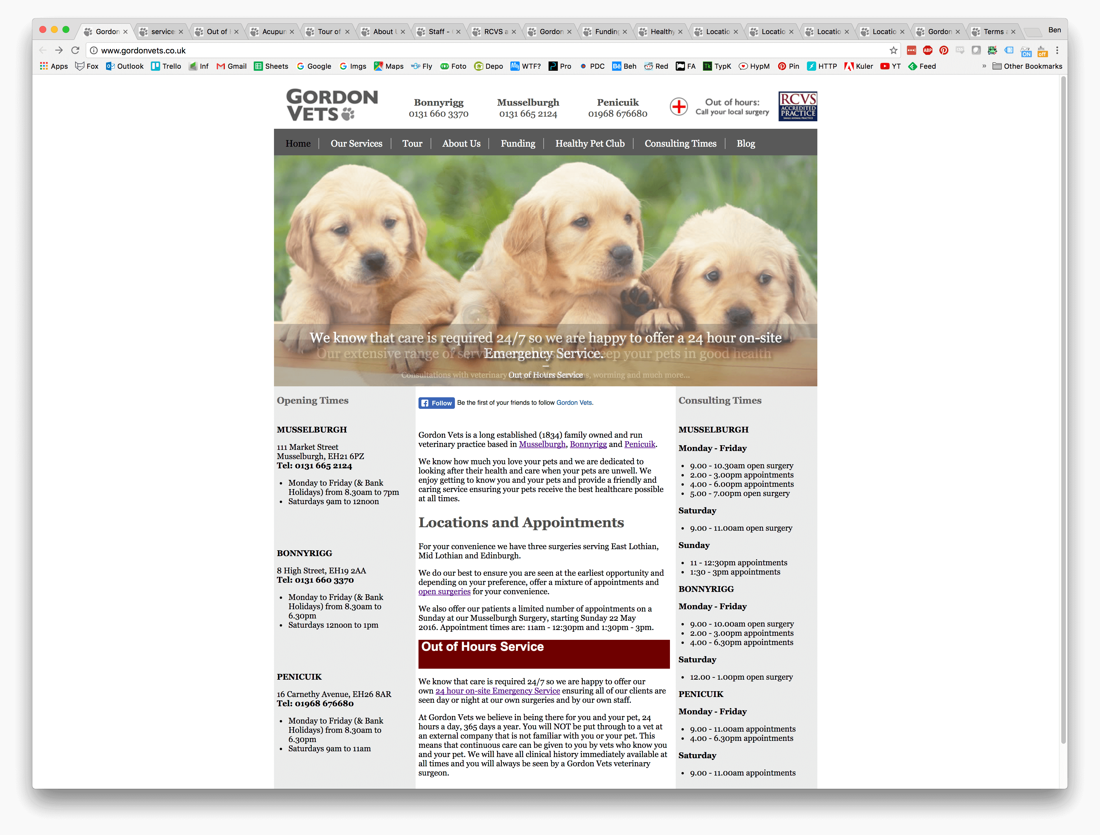
Task: Open the TypK bookmark
Action: (717, 66)
